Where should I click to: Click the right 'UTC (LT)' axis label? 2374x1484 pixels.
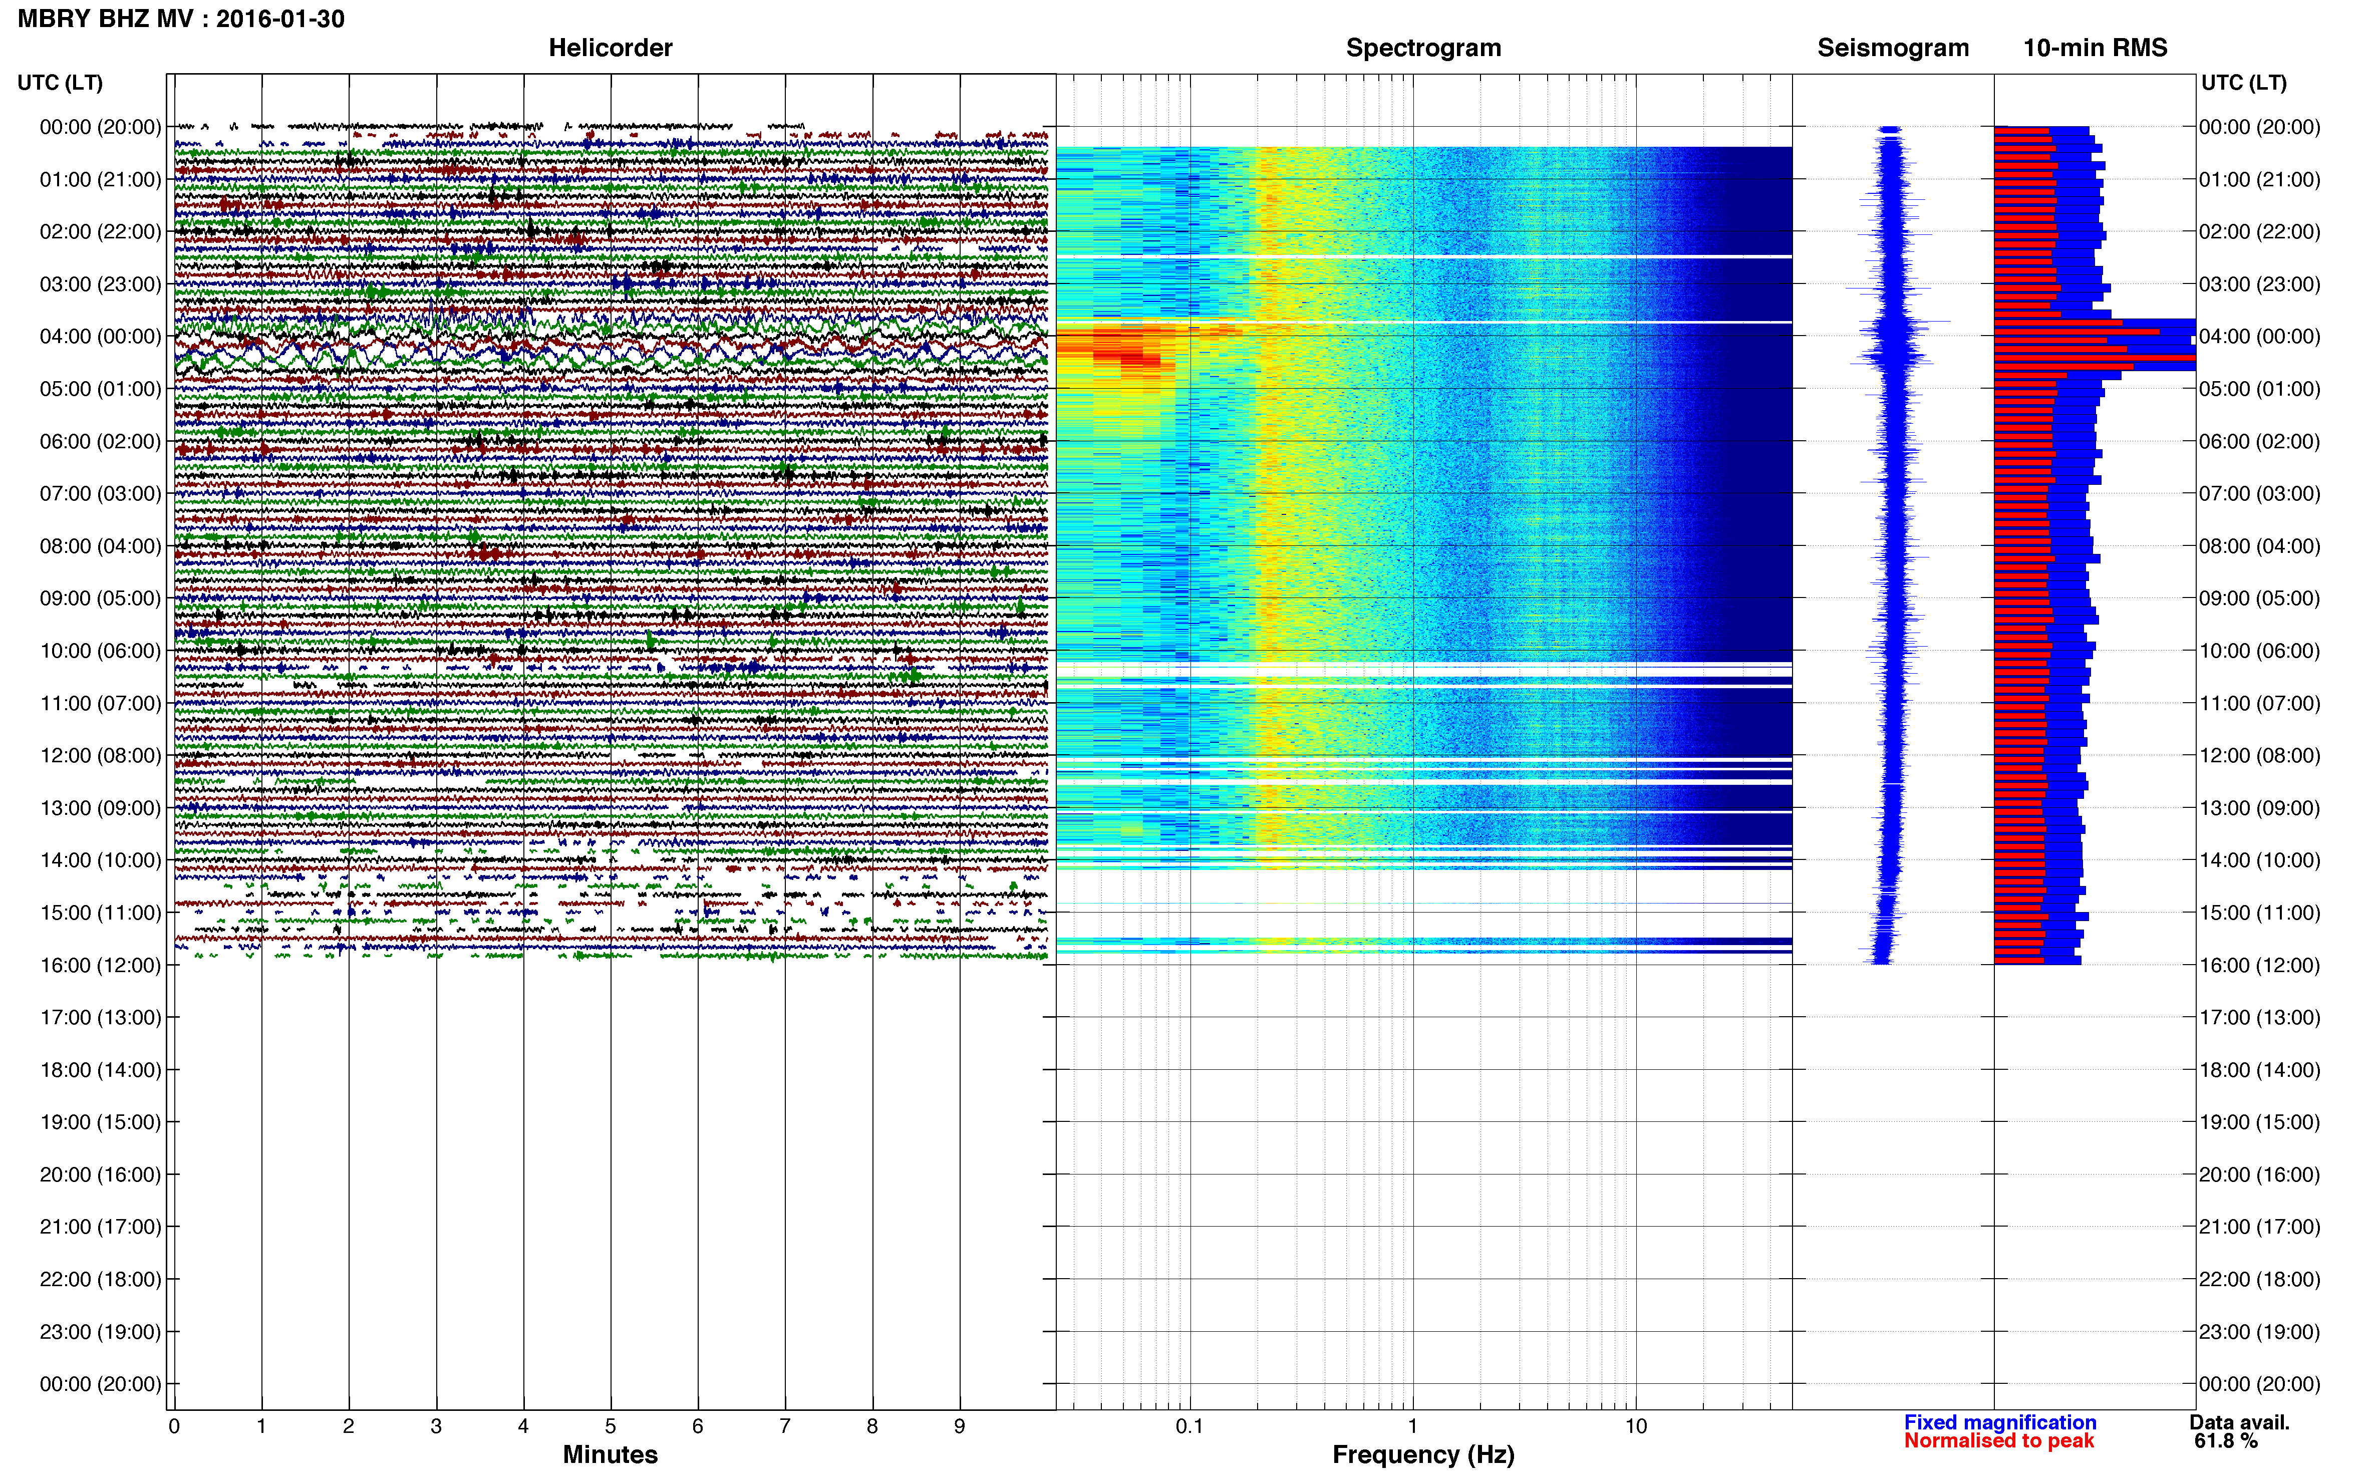tap(2243, 83)
